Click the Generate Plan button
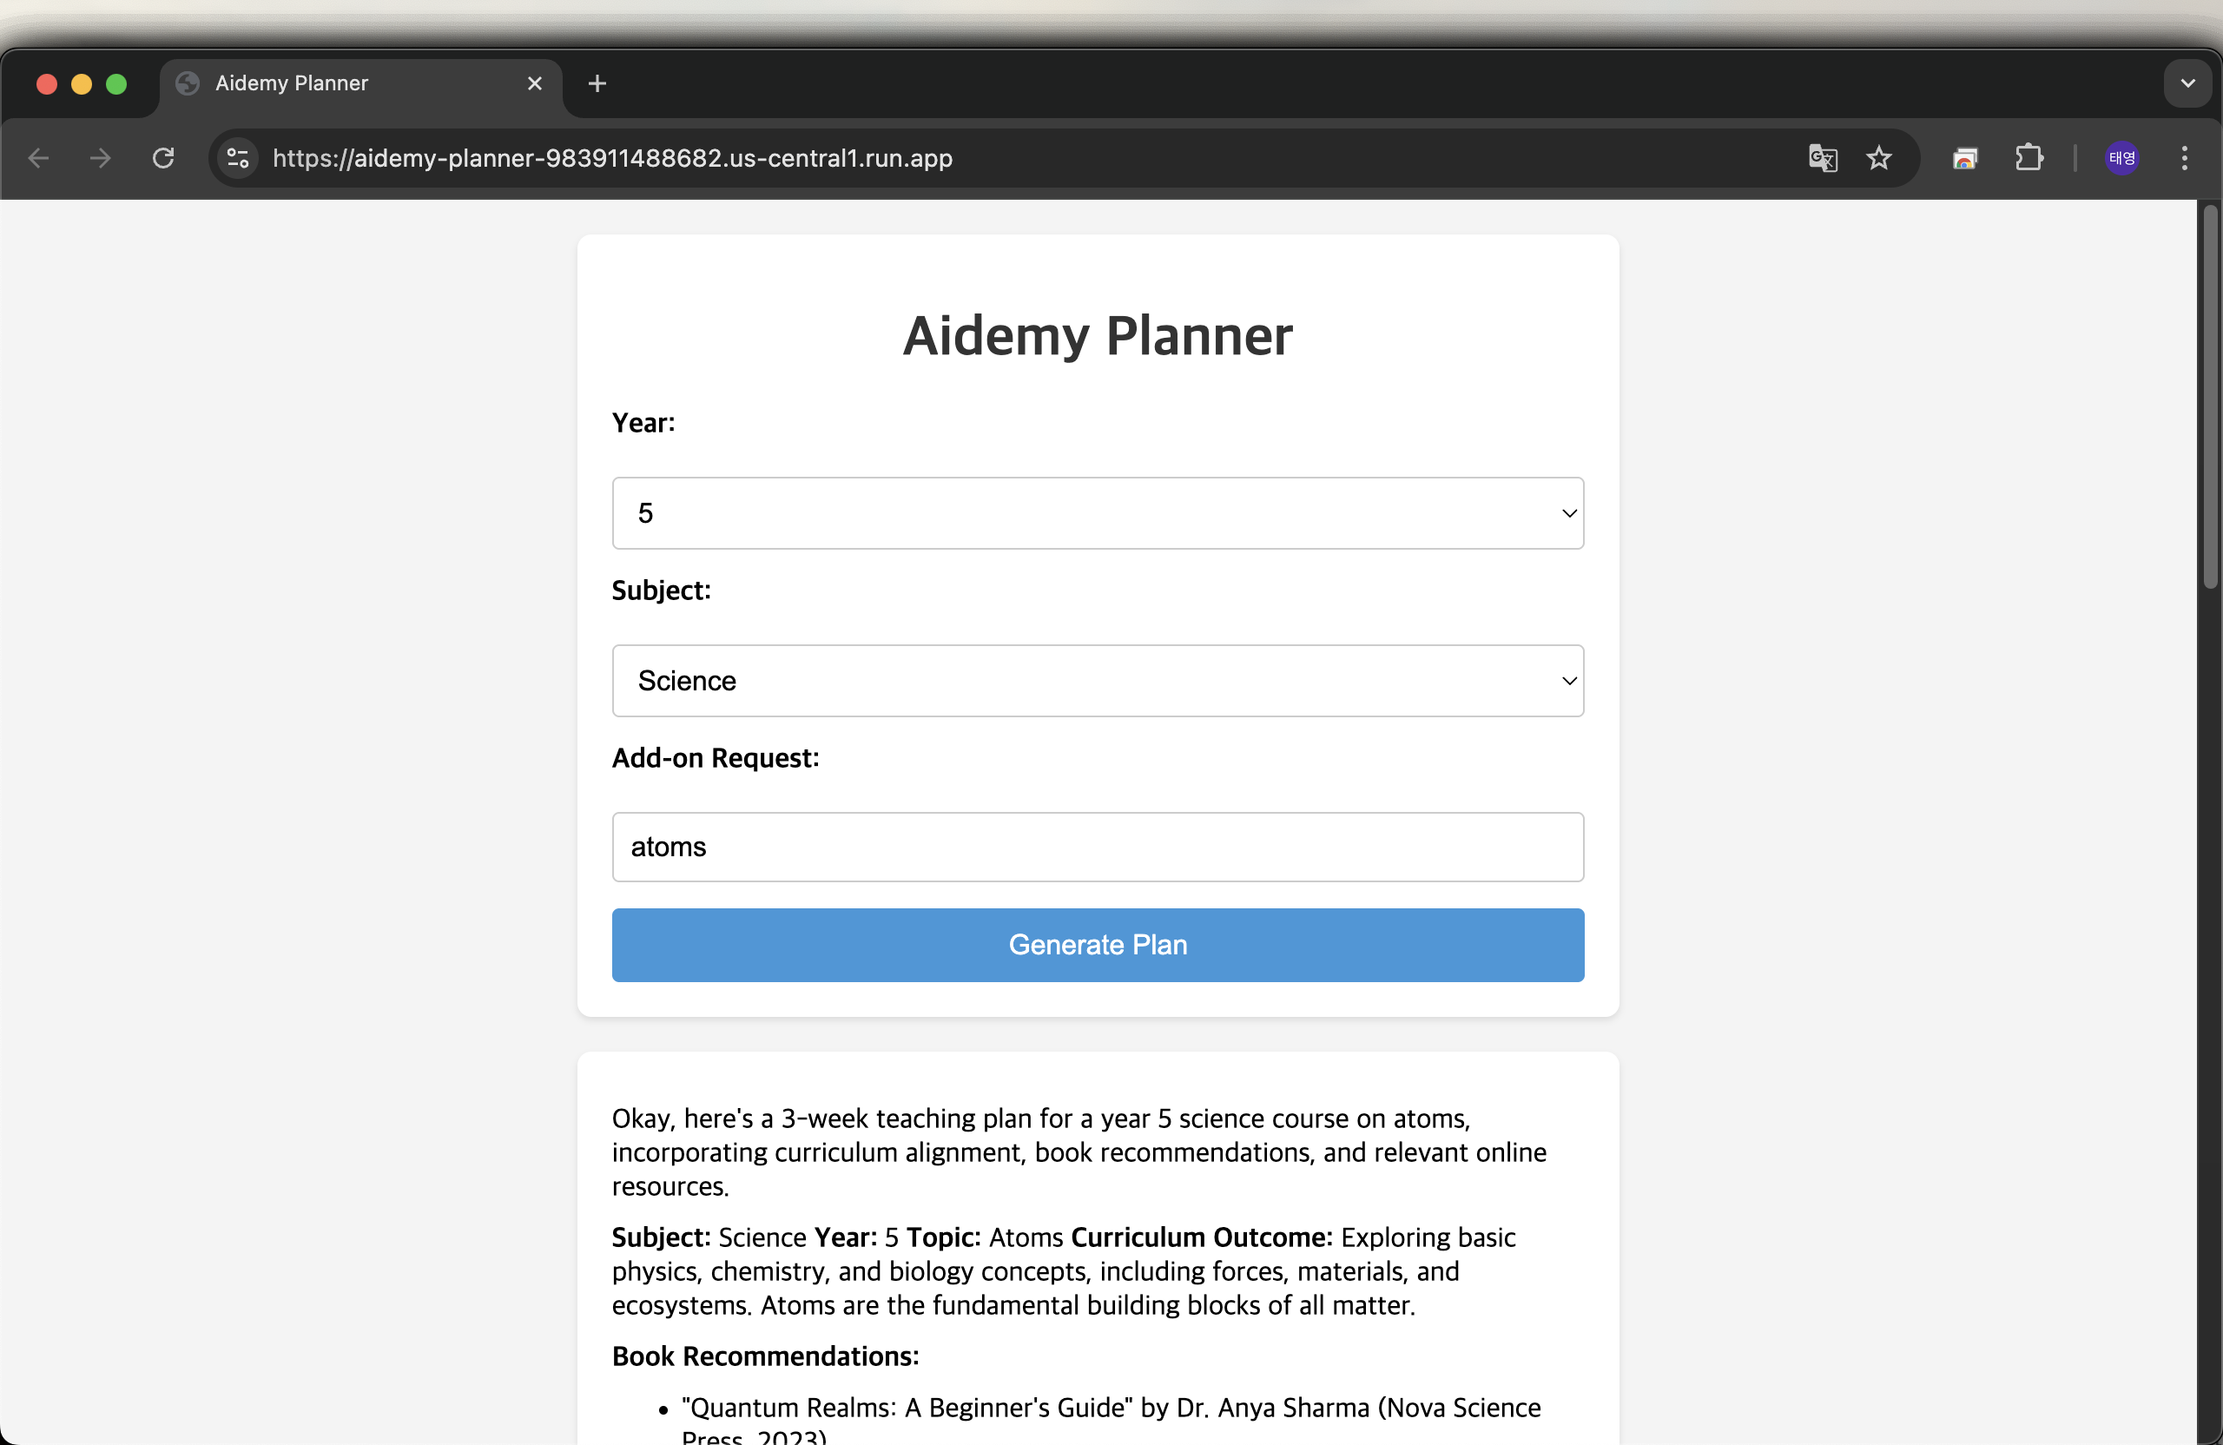2223x1445 pixels. point(1098,944)
